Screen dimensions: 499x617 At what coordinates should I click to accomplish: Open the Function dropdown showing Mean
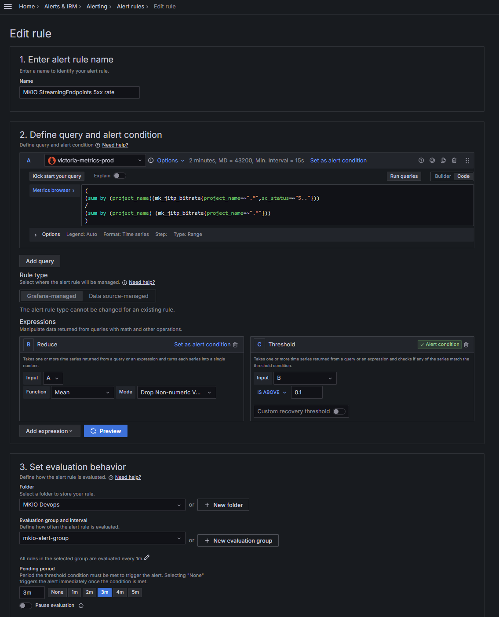click(82, 393)
